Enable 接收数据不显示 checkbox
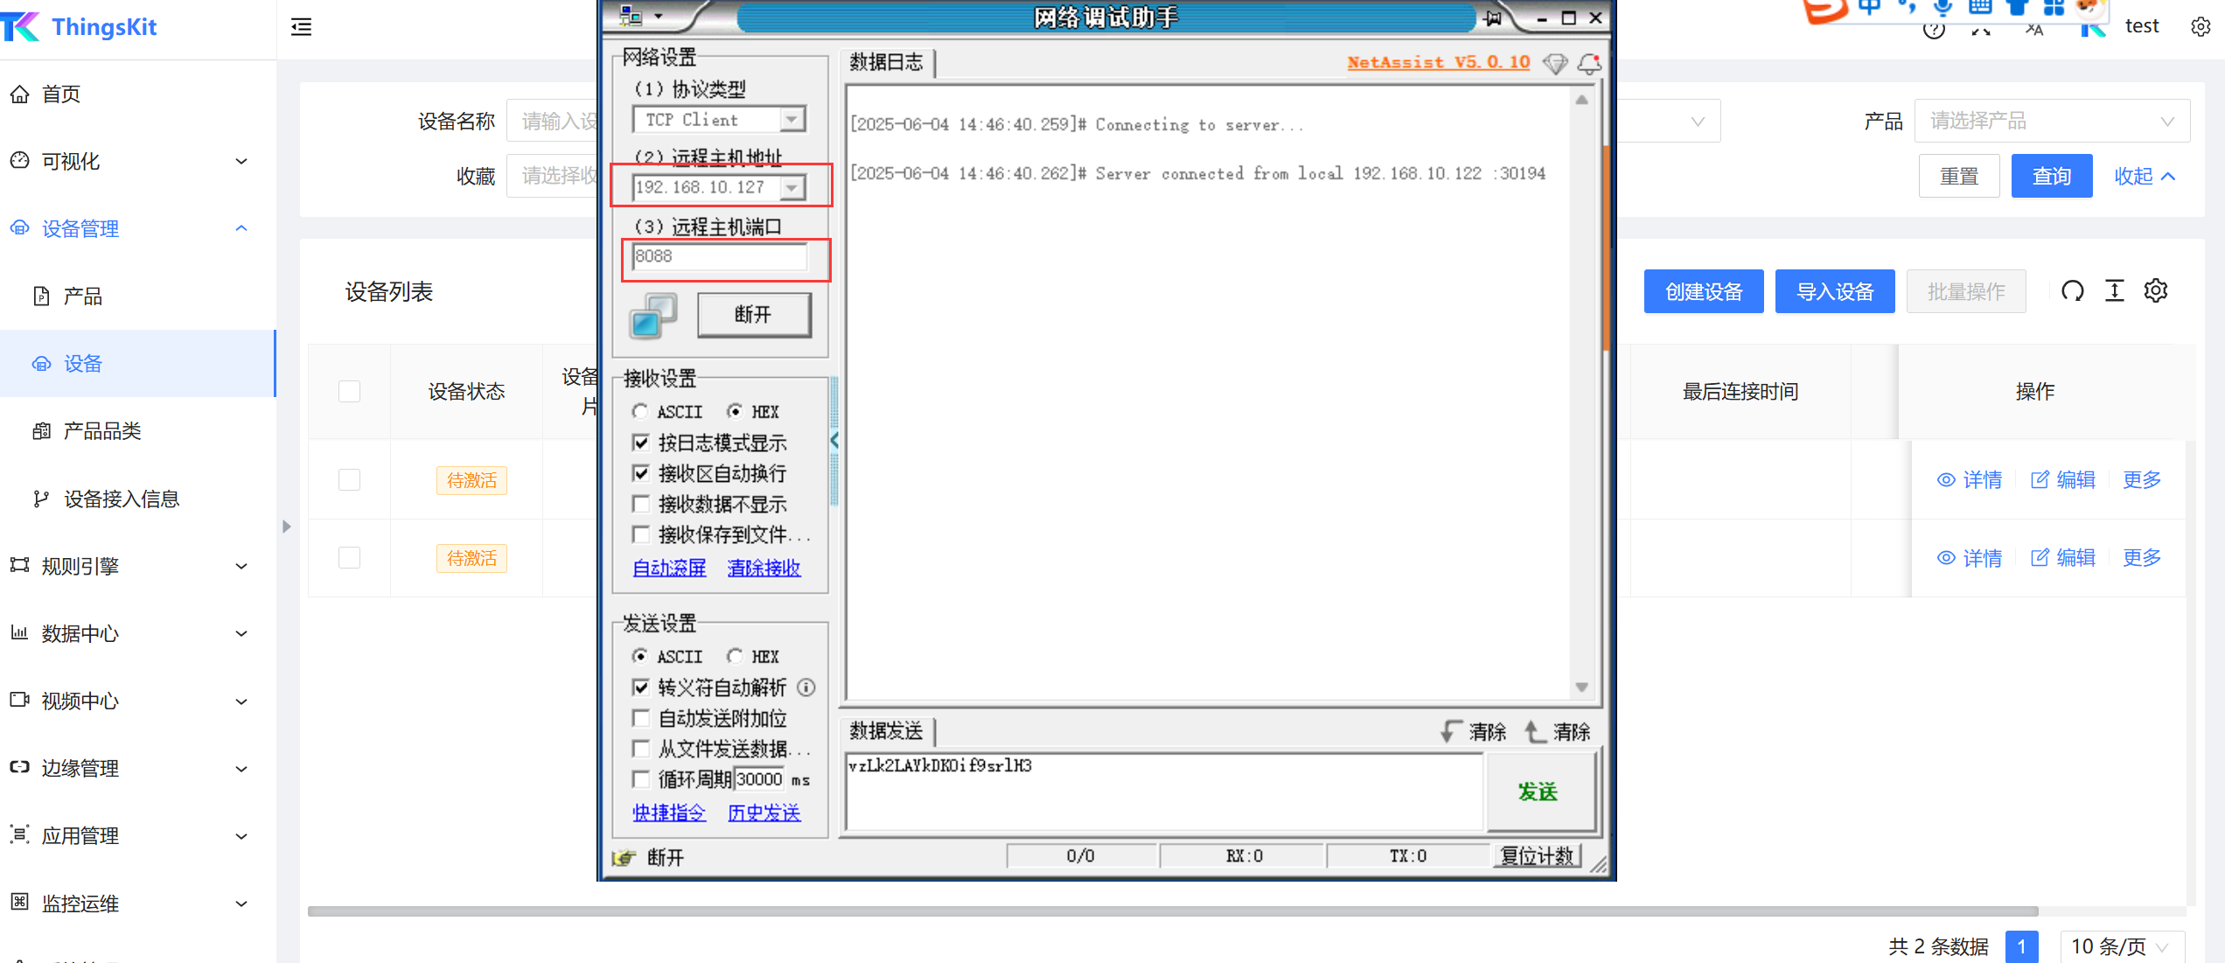Image resolution: width=2225 pixels, height=963 pixels. tap(641, 504)
